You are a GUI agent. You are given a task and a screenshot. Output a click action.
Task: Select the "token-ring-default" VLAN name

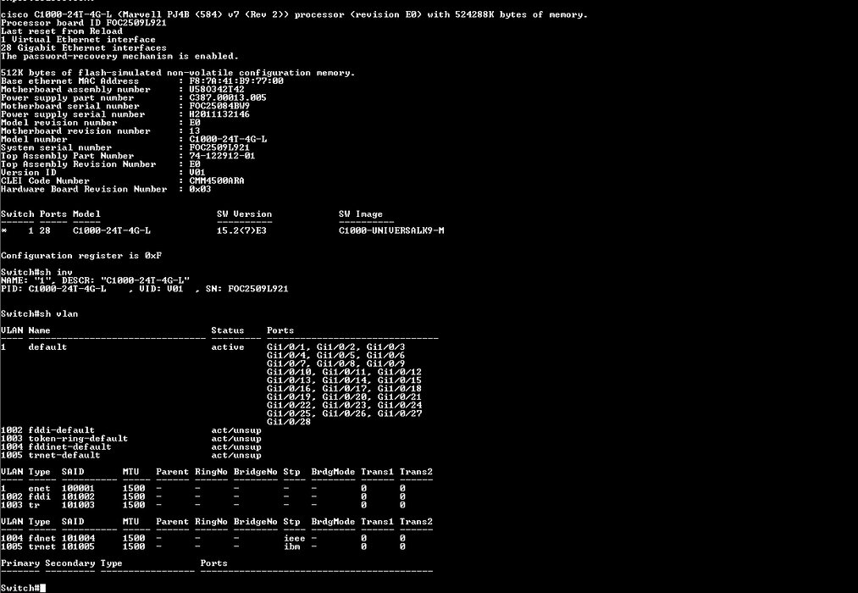(x=78, y=439)
